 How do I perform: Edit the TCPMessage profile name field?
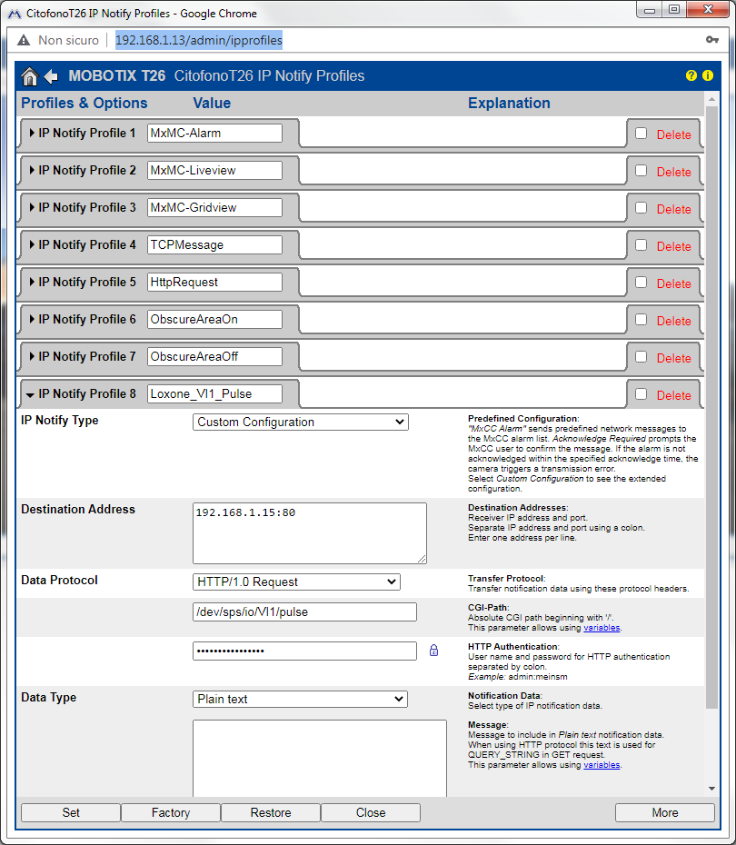point(214,244)
